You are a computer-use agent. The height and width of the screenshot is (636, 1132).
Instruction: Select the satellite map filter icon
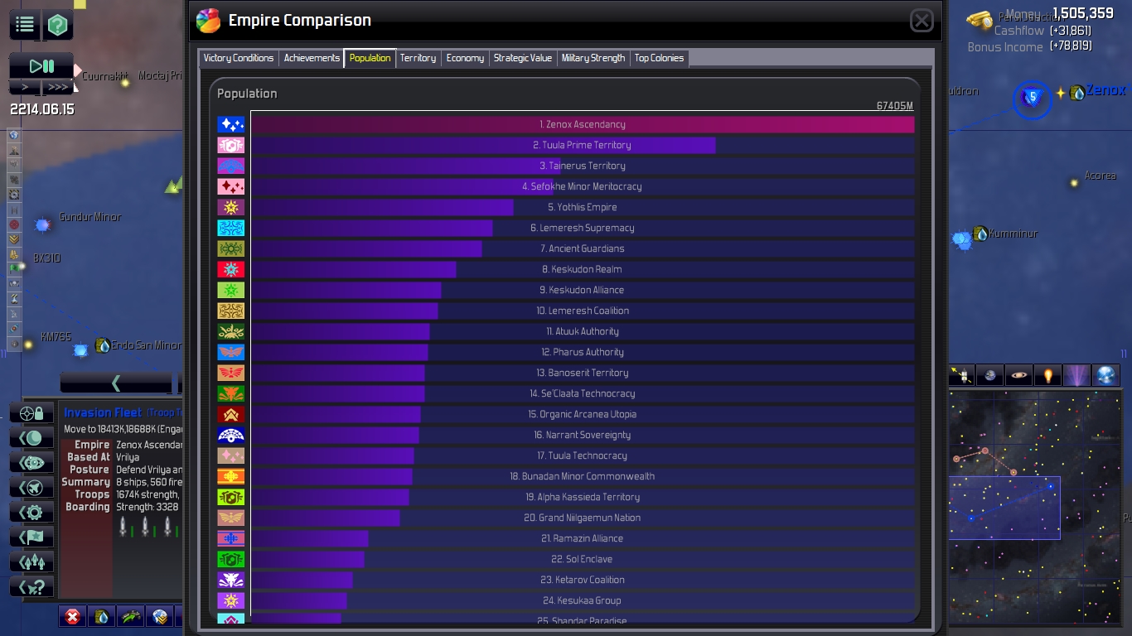click(961, 376)
